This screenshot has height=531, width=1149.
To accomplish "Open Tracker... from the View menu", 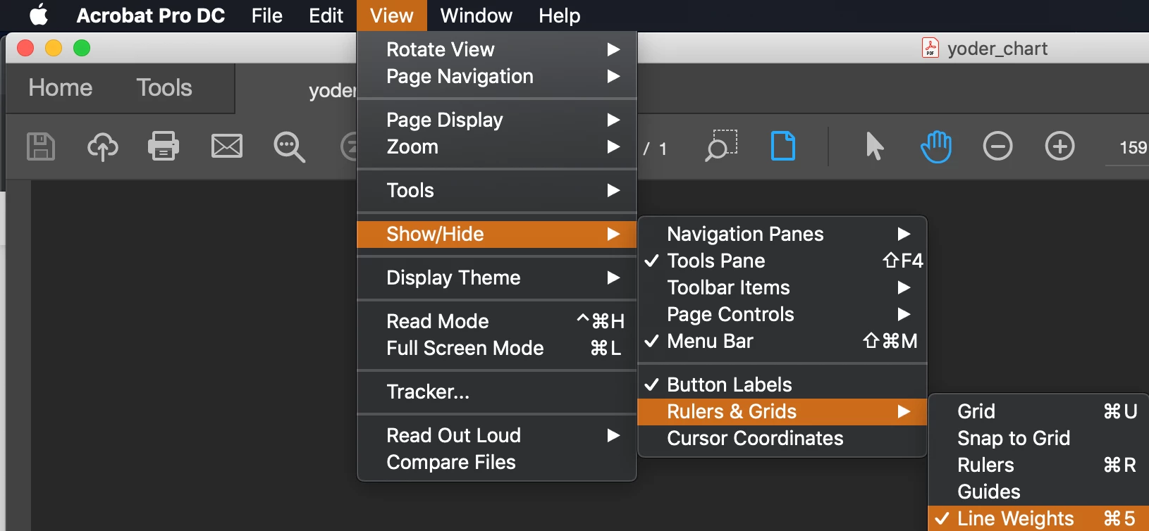I will (497, 392).
